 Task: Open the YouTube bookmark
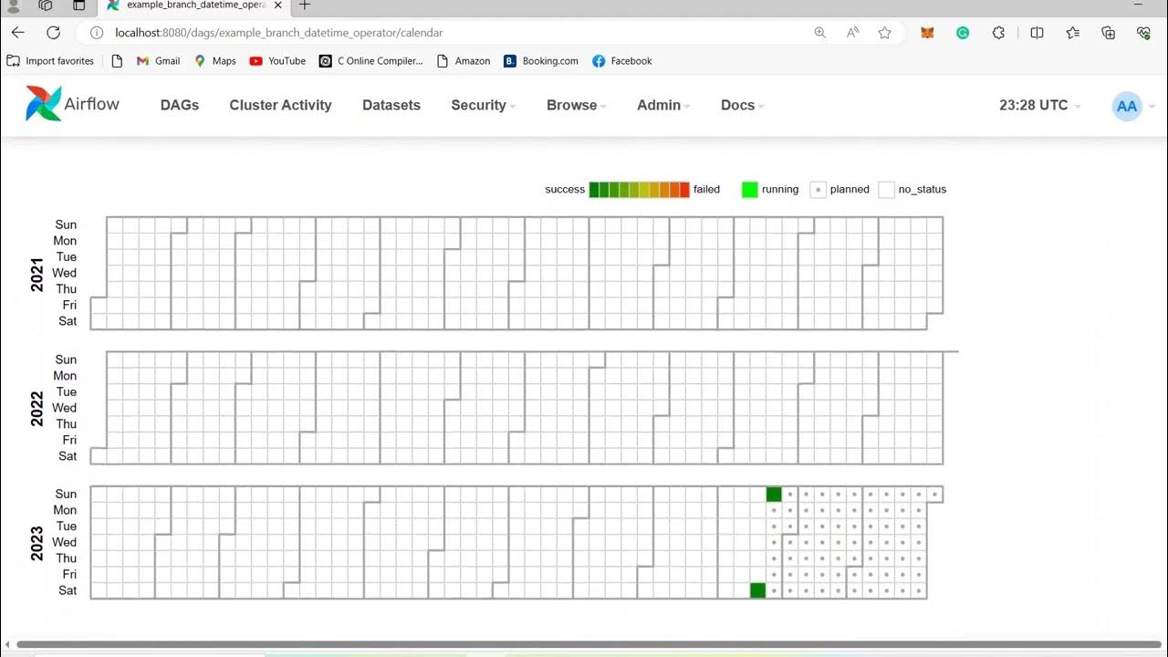pyautogui.click(x=277, y=61)
